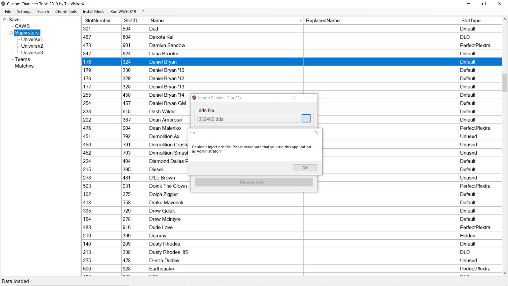Collapse the Save tree node
This screenshot has width=508, height=286.
(5, 20)
